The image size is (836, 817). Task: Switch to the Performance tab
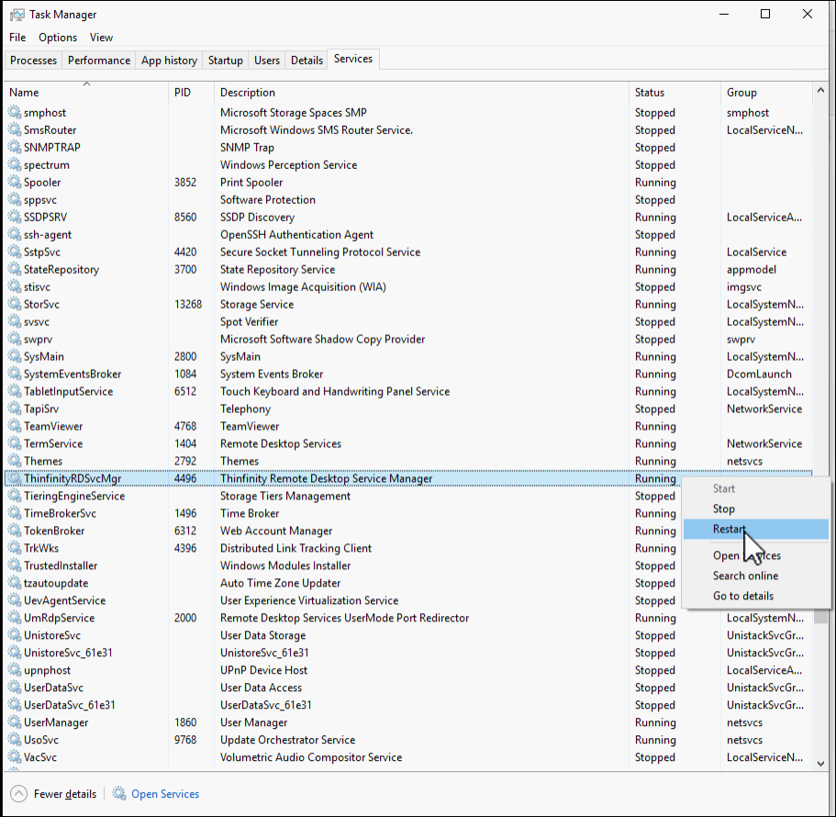click(98, 60)
